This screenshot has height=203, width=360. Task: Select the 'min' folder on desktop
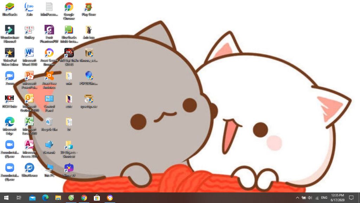pos(69,78)
